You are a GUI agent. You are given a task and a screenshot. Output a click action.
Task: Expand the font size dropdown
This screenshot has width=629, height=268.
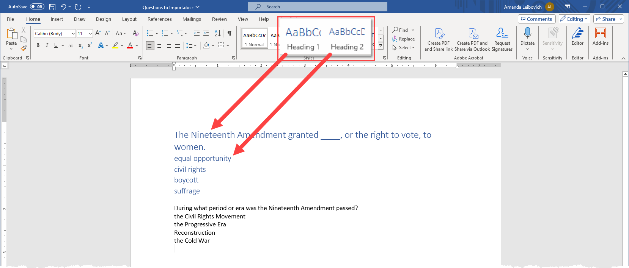tap(90, 34)
